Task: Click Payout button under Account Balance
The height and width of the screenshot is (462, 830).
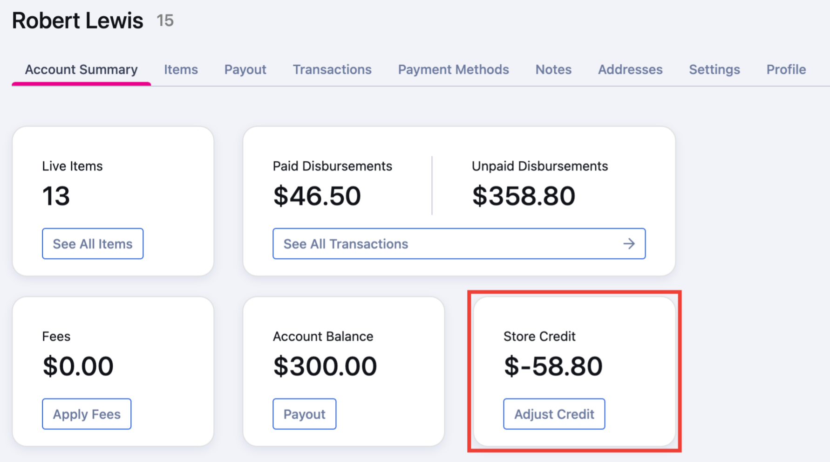Action: pos(304,414)
